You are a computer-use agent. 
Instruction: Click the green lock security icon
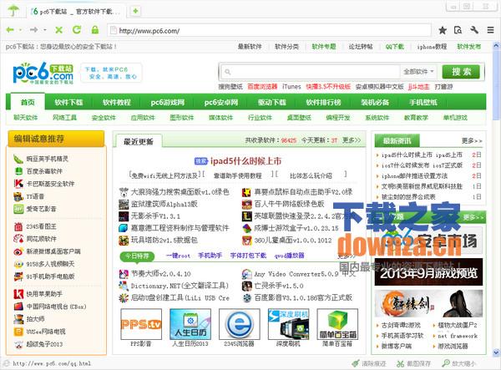click(x=95, y=30)
